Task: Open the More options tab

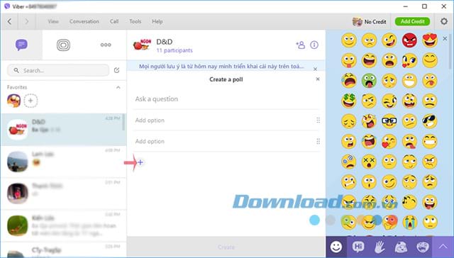Action: [x=106, y=45]
